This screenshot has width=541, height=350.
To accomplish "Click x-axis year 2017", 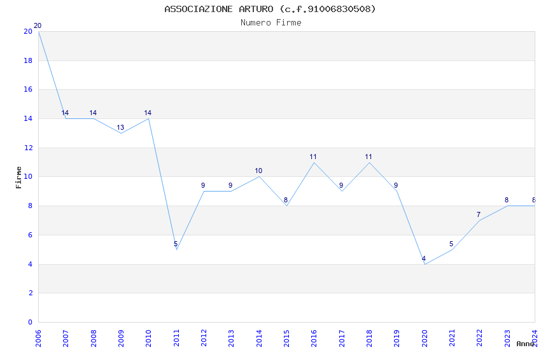I will click(x=342, y=338).
